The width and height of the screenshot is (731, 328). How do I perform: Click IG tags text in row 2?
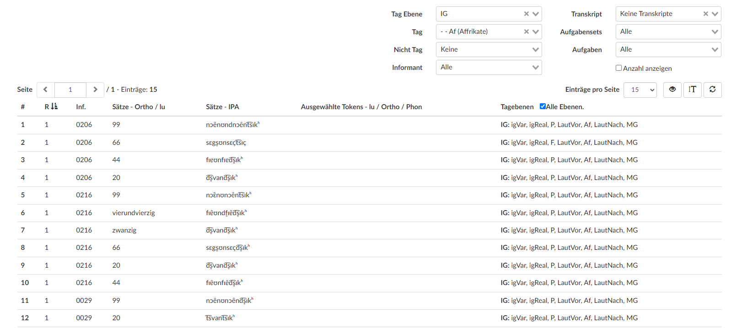pyautogui.click(x=569, y=143)
